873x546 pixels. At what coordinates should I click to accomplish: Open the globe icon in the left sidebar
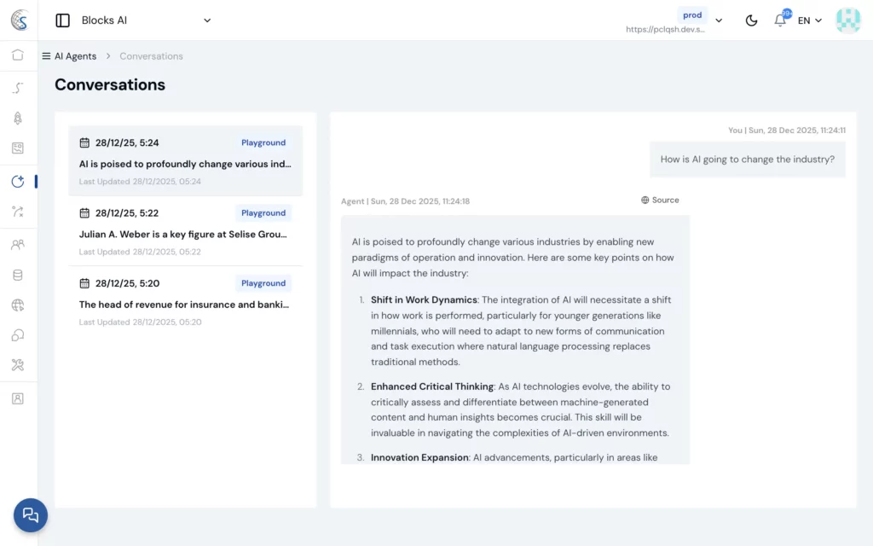[18, 305]
